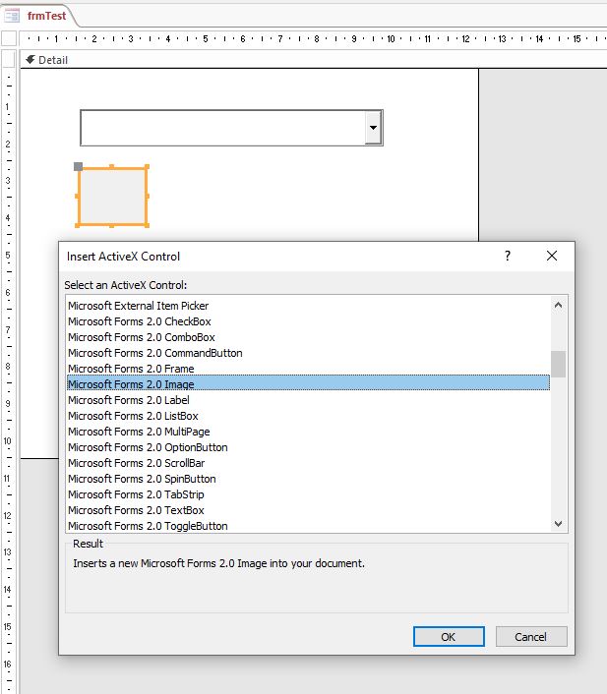Click inside the combo box control field
Screen dimensions: 607x694
(223, 128)
